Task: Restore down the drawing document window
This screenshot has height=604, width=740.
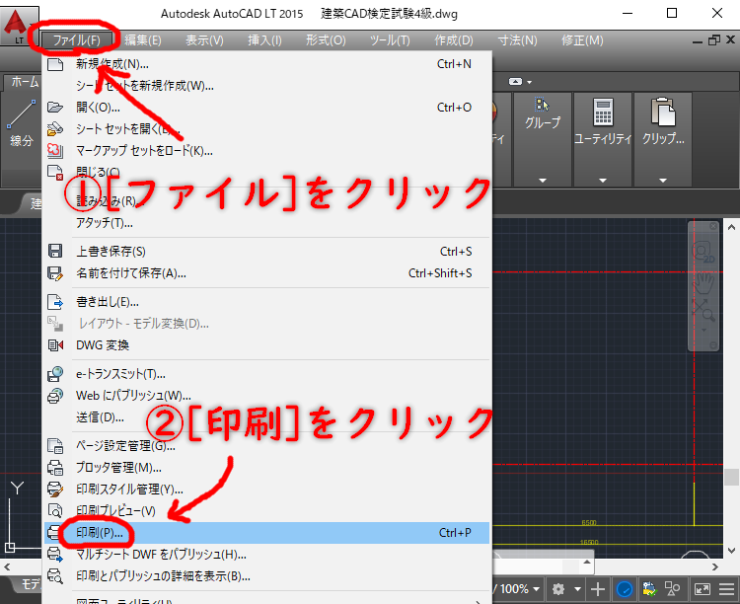Action: click(x=714, y=40)
